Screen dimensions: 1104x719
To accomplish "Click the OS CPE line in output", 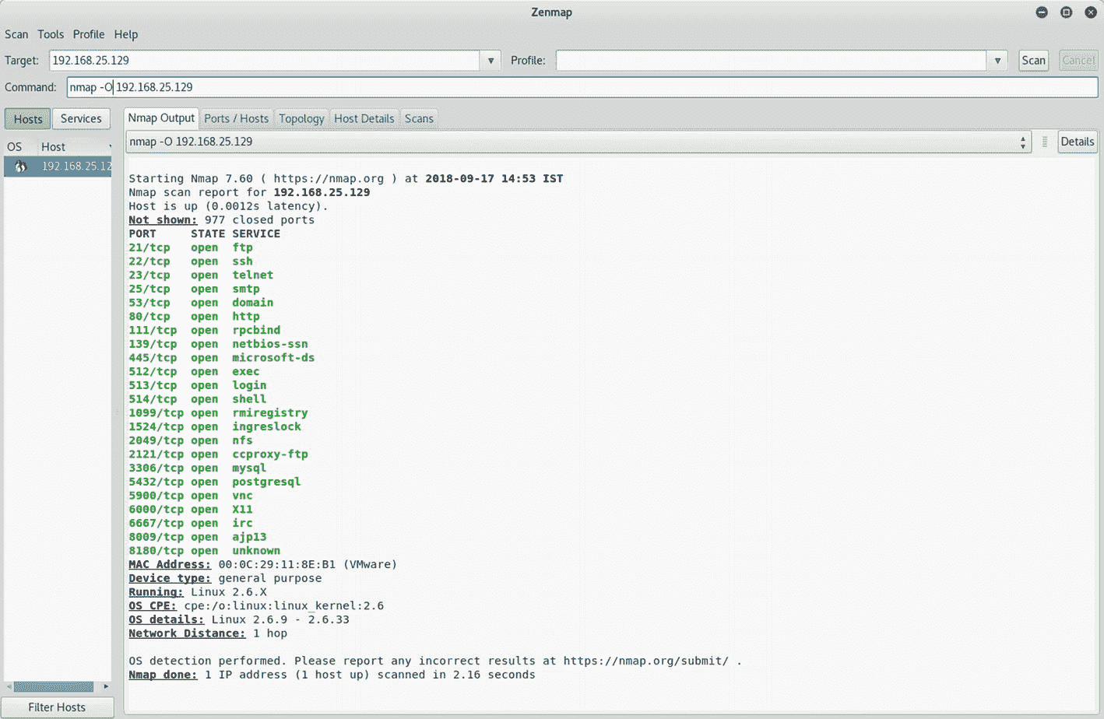I will (256, 606).
